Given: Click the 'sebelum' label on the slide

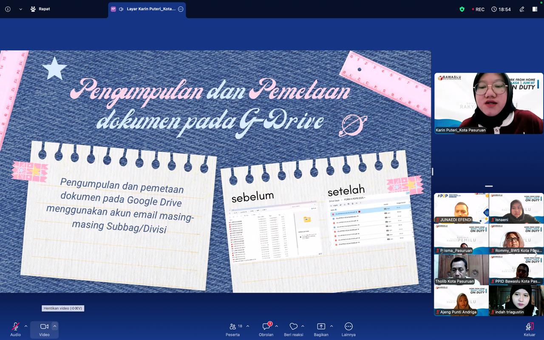Looking at the screenshot, I should (252, 196).
